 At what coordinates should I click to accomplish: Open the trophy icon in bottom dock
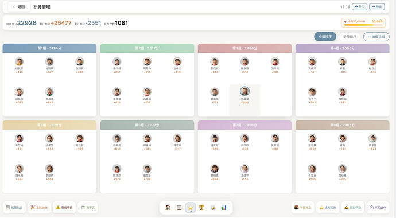click(x=201, y=208)
